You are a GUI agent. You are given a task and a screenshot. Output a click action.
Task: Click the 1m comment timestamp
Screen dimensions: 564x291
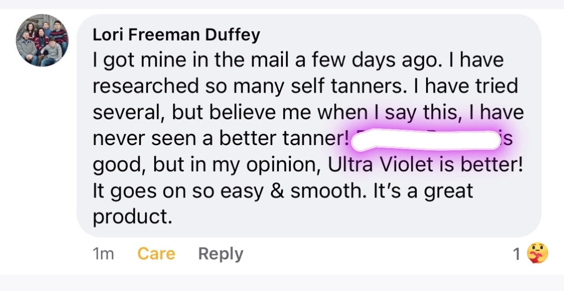click(x=103, y=254)
